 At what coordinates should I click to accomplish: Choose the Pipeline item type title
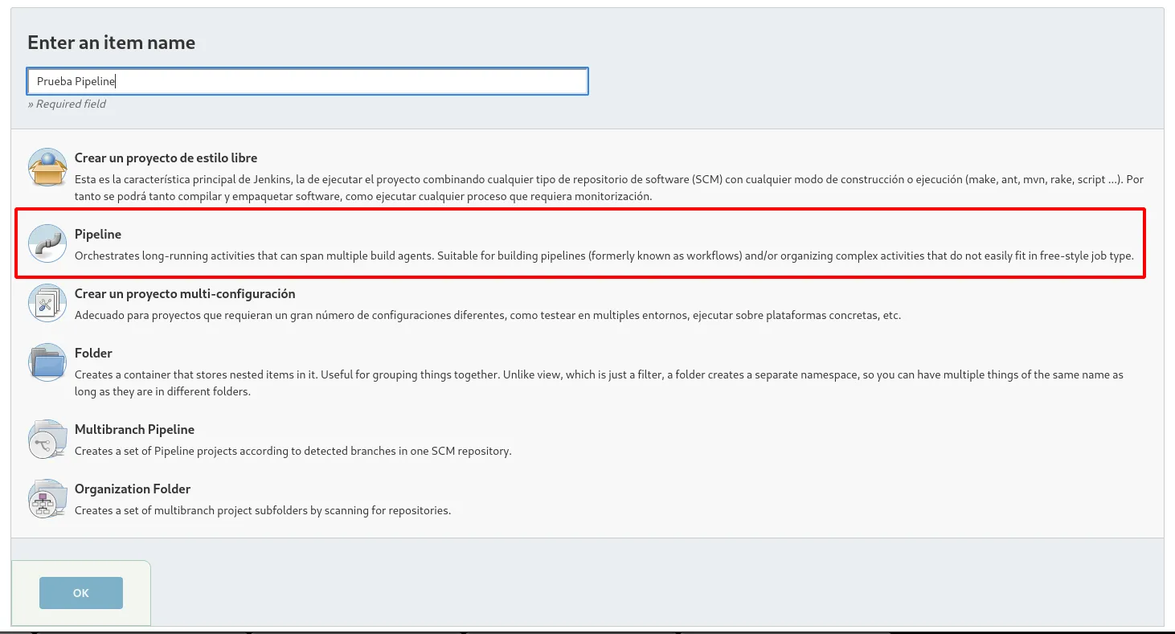click(98, 234)
